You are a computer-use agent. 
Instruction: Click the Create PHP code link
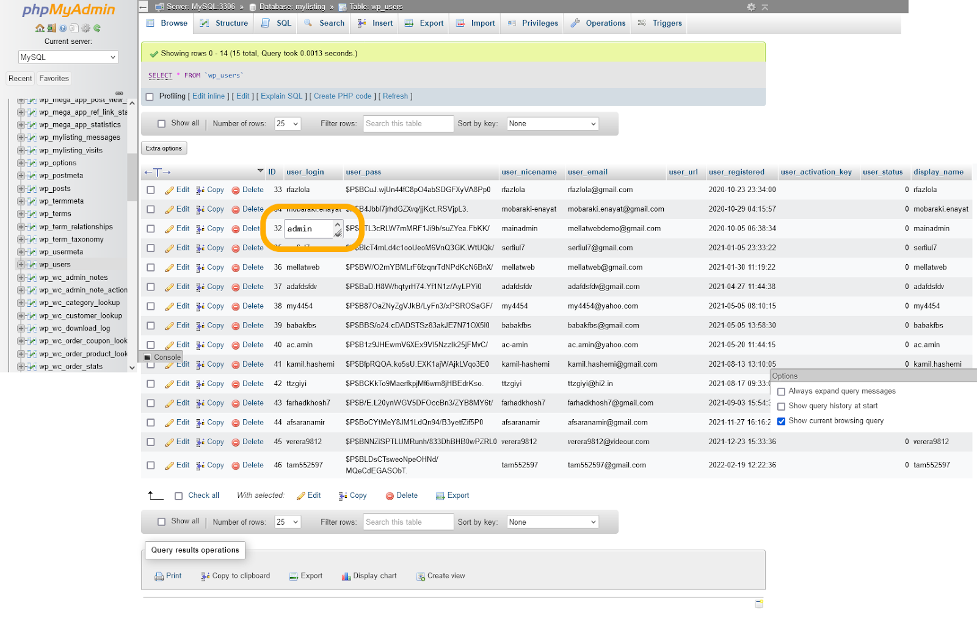[343, 96]
